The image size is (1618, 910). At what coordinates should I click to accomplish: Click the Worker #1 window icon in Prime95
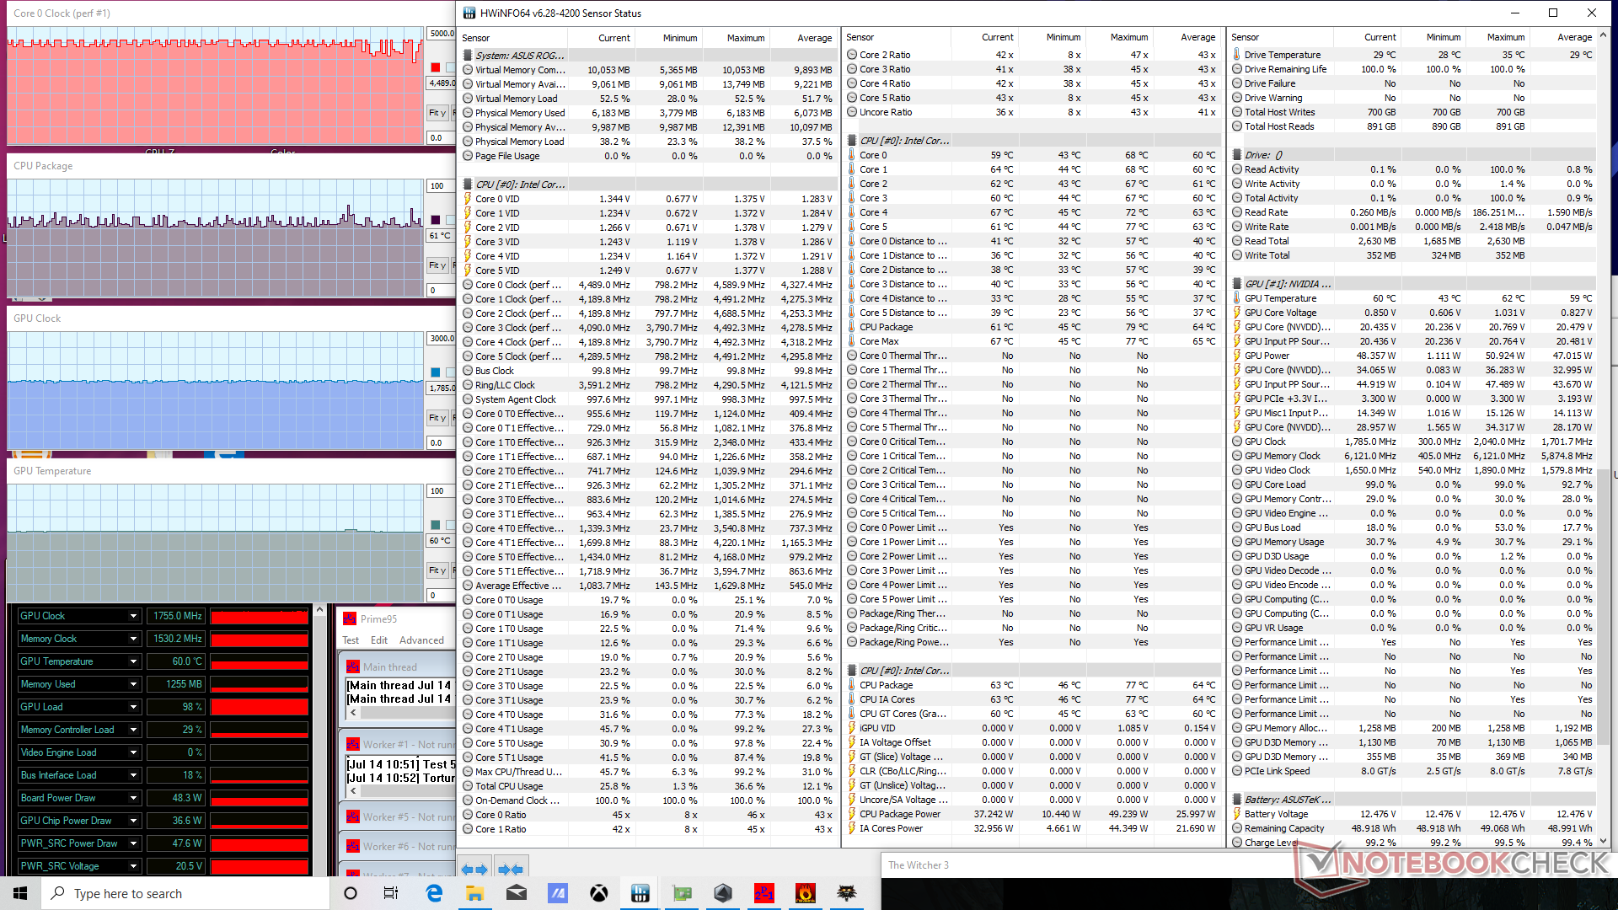point(353,744)
